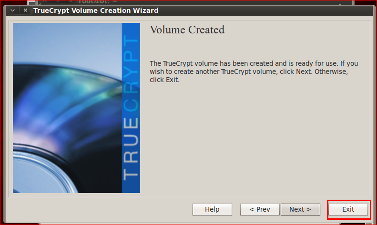Click the Exit button
Screen dimensions: 377x225
click(x=348, y=209)
